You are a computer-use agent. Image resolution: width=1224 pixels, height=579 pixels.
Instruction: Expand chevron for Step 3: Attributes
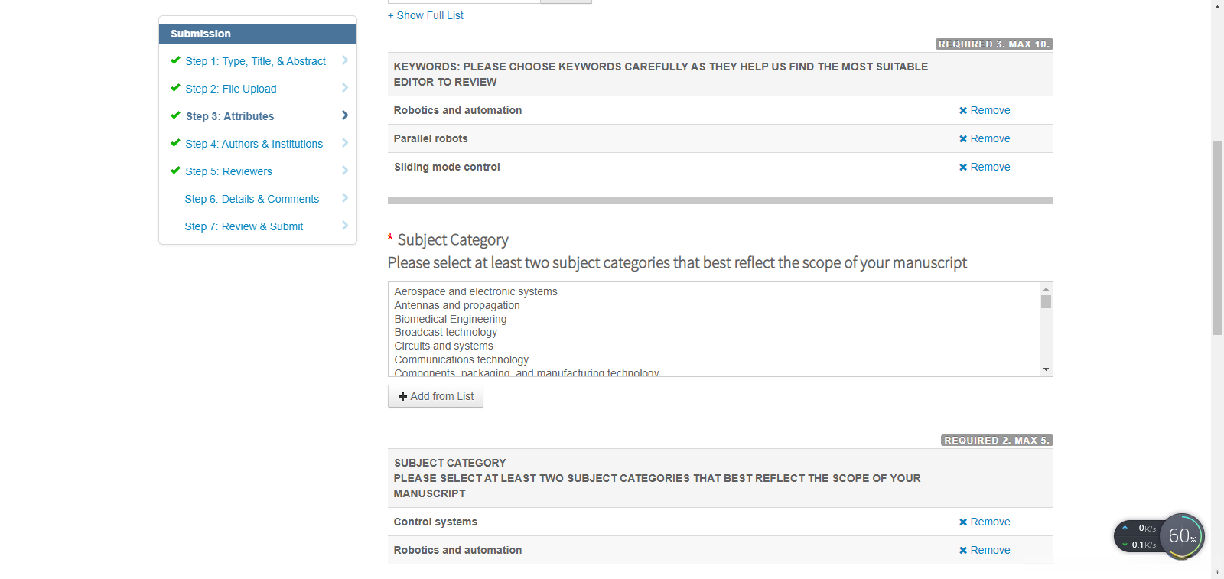pyautogui.click(x=345, y=115)
